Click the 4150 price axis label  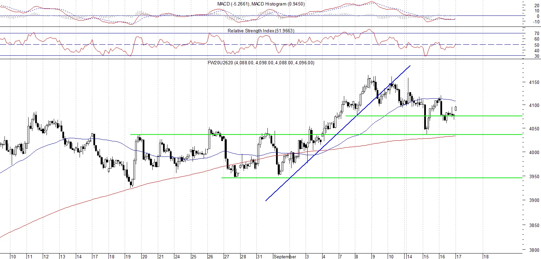click(x=534, y=82)
